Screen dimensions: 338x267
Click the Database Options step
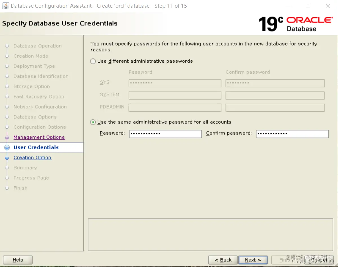(35, 117)
